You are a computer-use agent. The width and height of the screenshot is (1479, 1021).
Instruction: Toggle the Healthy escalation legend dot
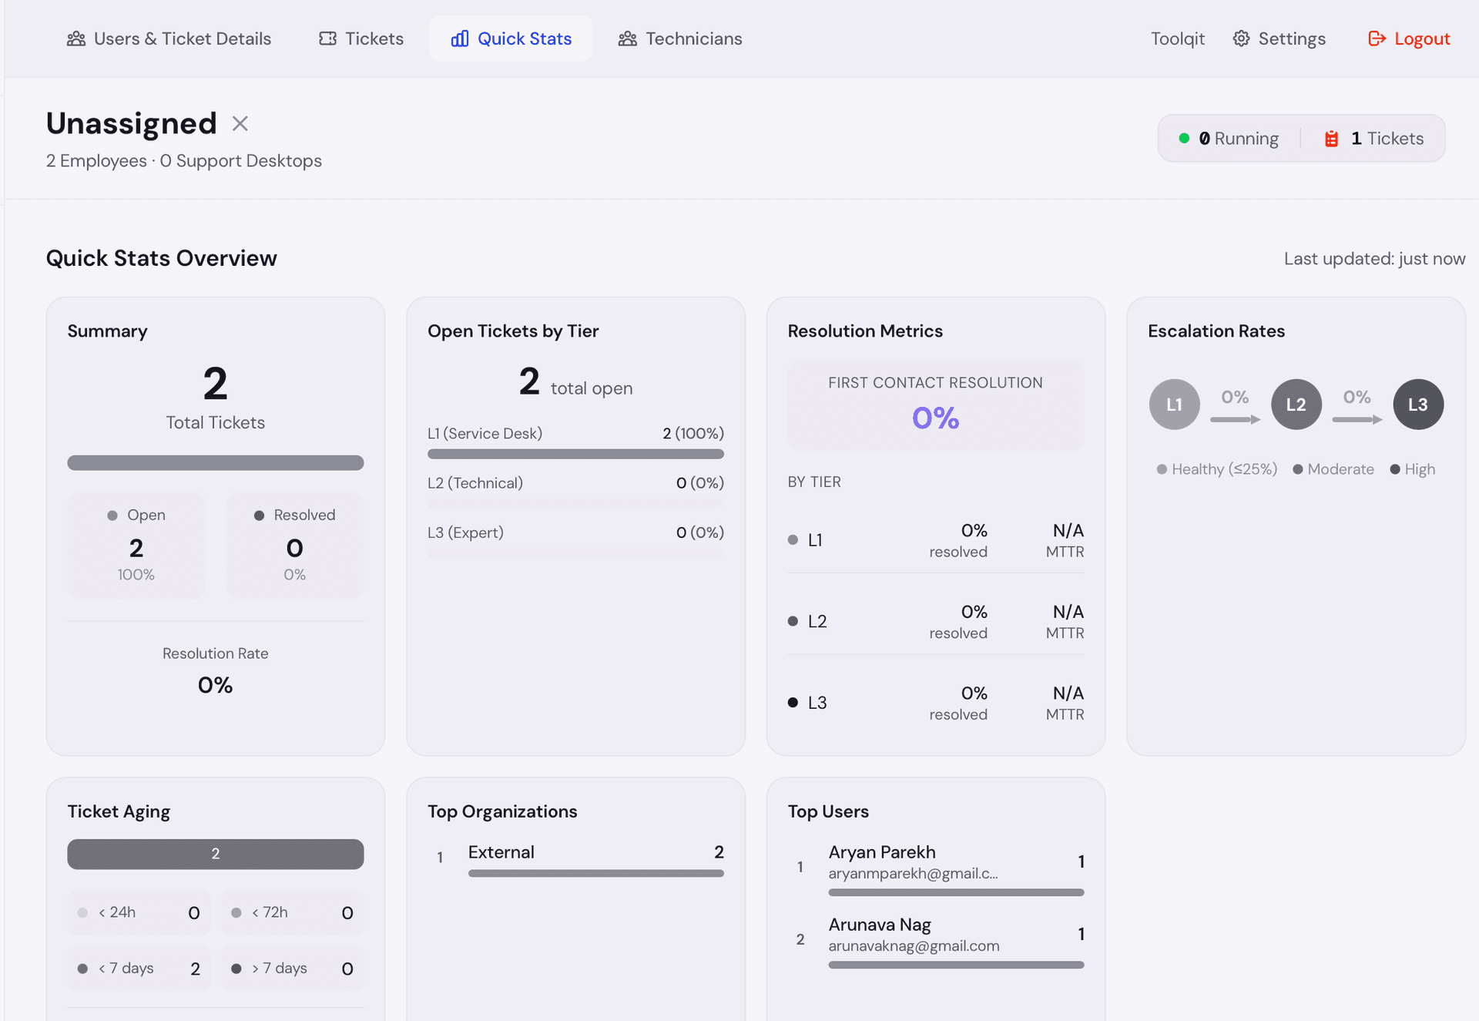click(1161, 469)
